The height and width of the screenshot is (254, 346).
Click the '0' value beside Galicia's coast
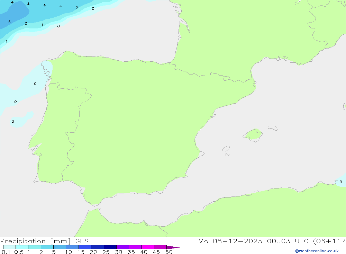coord(35,84)
